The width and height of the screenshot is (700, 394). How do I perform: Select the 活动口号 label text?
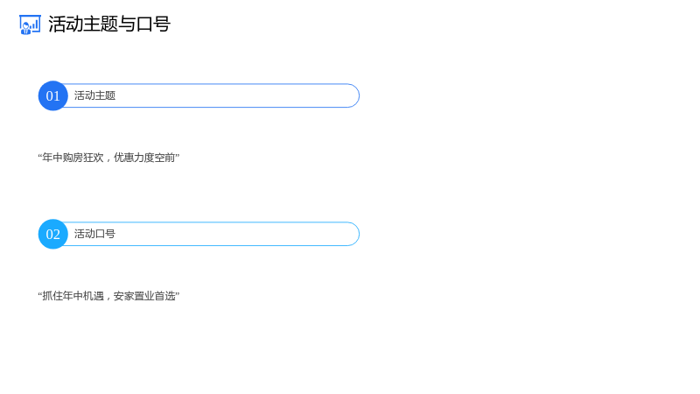coord(94,234)
